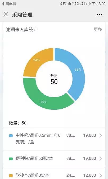
Task: Close the 采购管理 page with X
Action: point(6,15)
